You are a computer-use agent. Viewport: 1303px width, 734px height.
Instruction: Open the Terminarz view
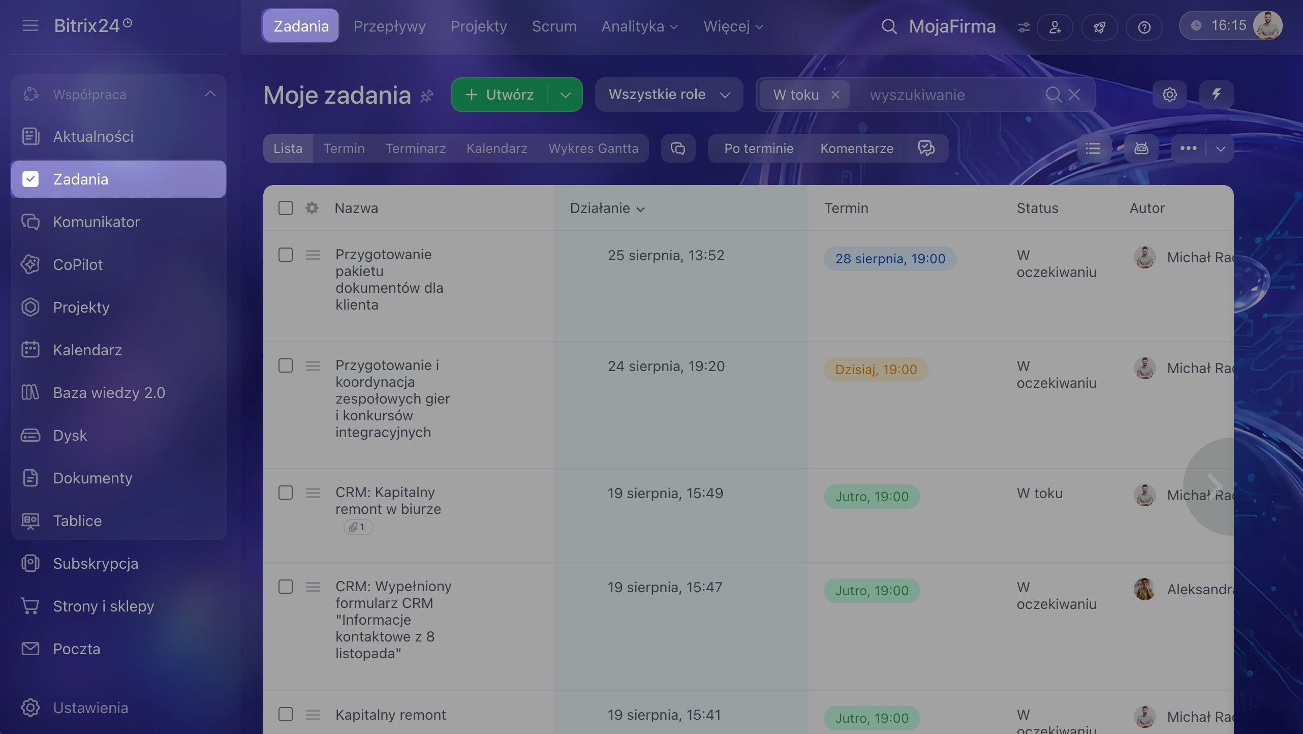tap(416, 148)
